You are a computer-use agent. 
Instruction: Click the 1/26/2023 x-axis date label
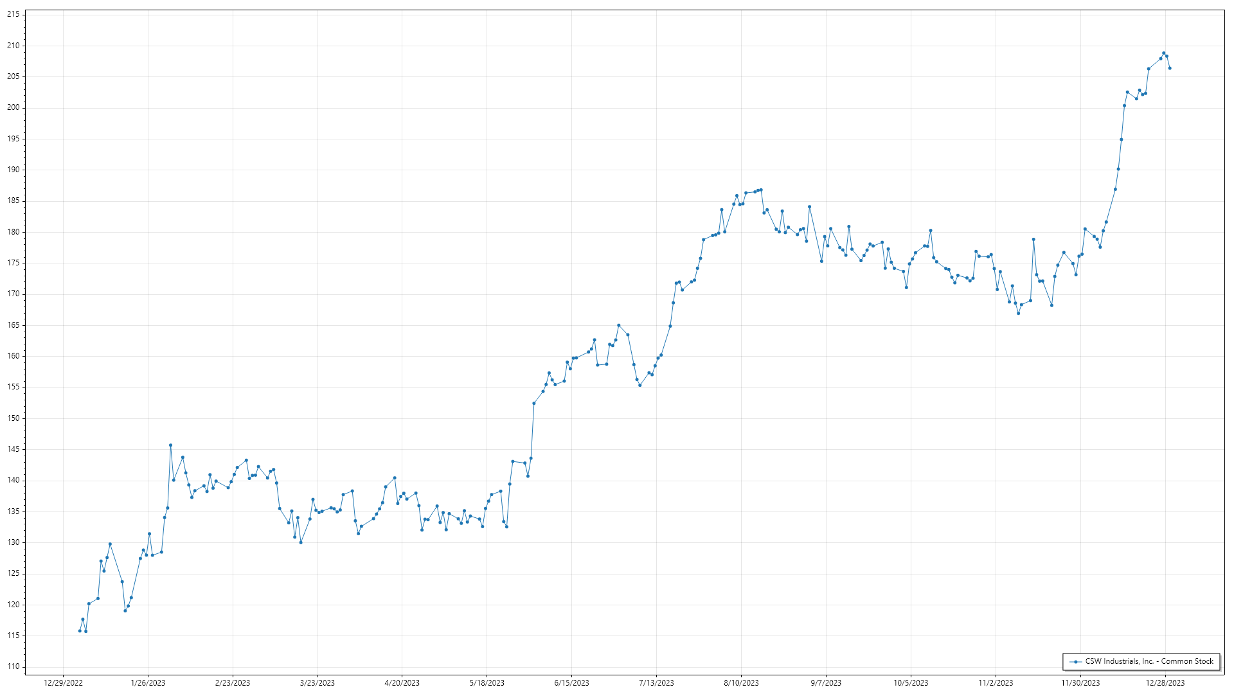point(148,683)
